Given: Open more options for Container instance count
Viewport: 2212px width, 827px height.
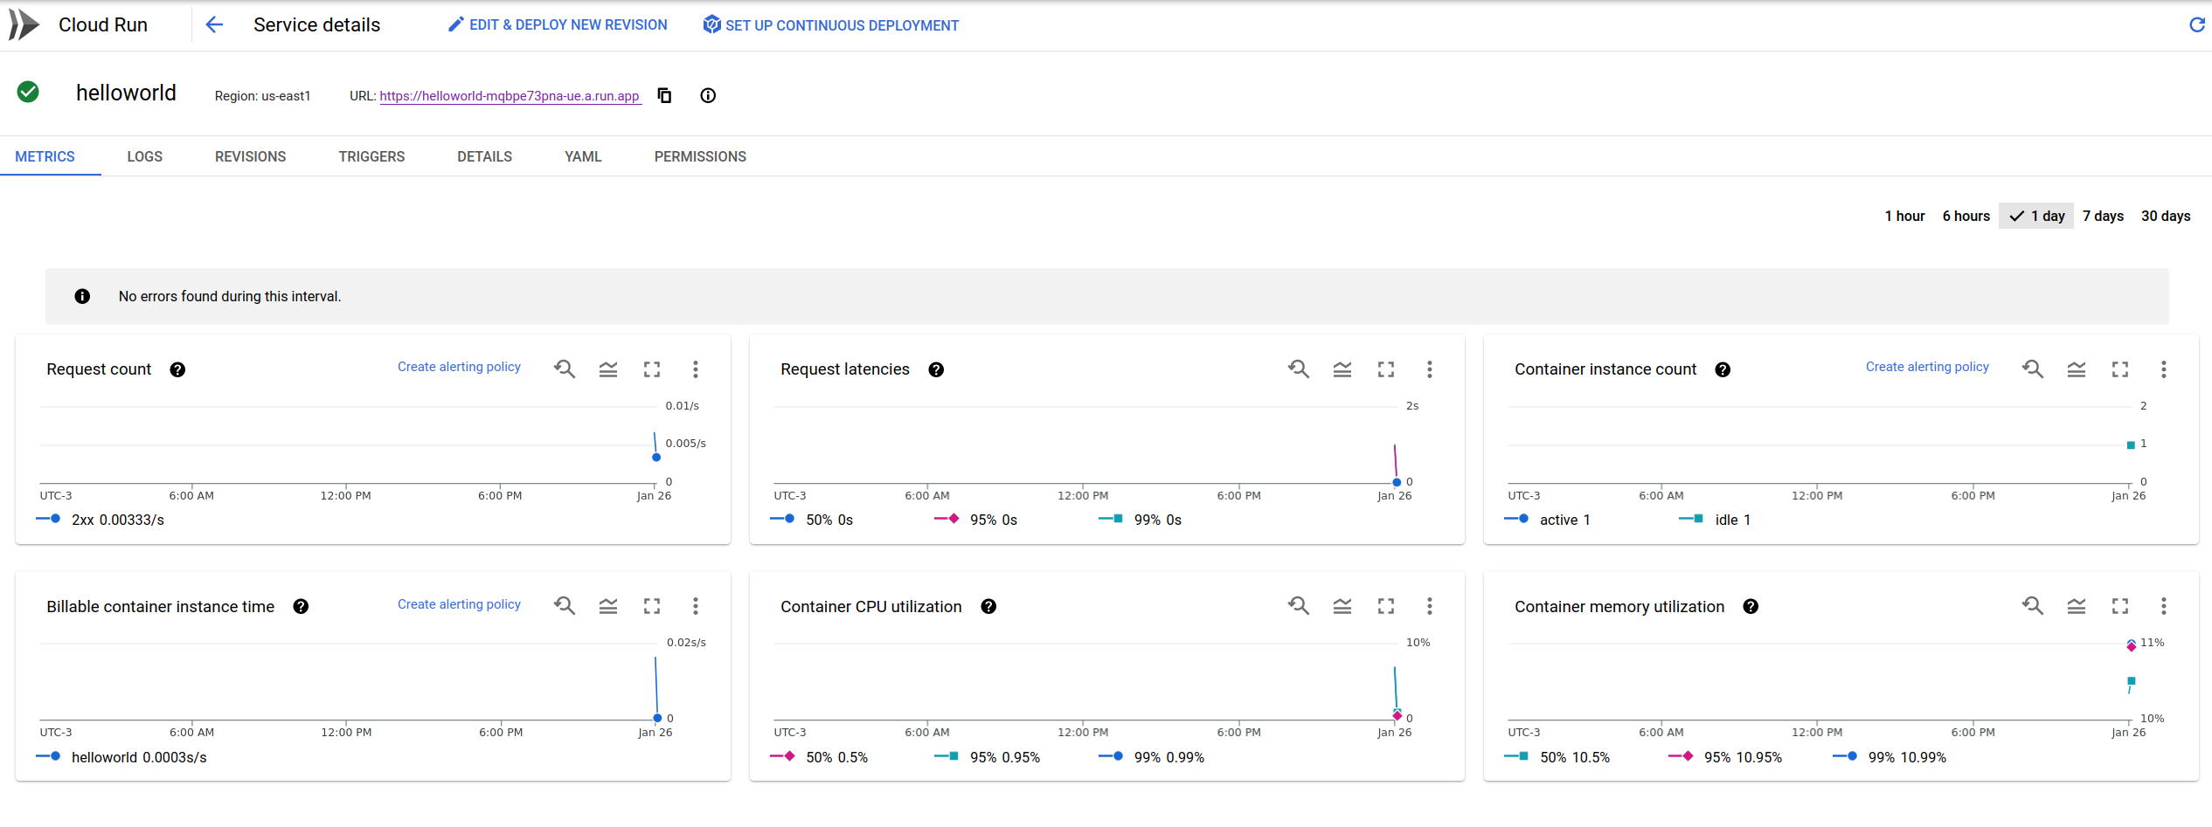Looking at the screenshot, I should 2164,369.
